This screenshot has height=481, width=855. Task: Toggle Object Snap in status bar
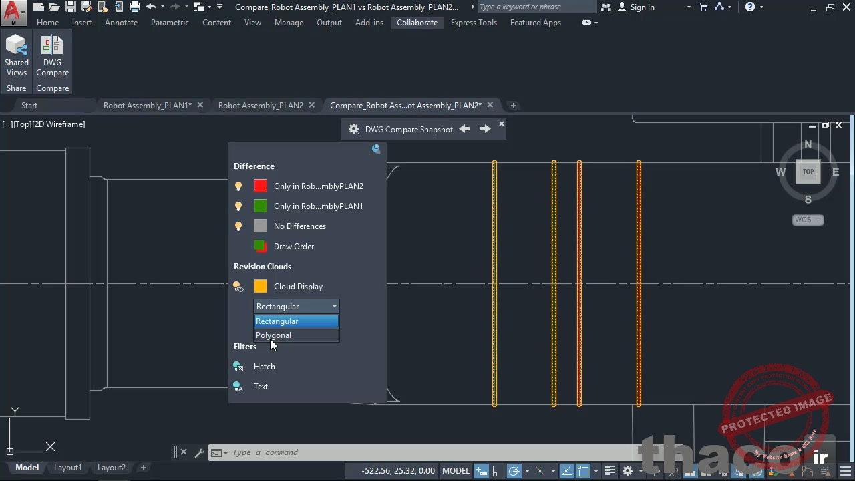pyautogui.click(x=582, y=471)
